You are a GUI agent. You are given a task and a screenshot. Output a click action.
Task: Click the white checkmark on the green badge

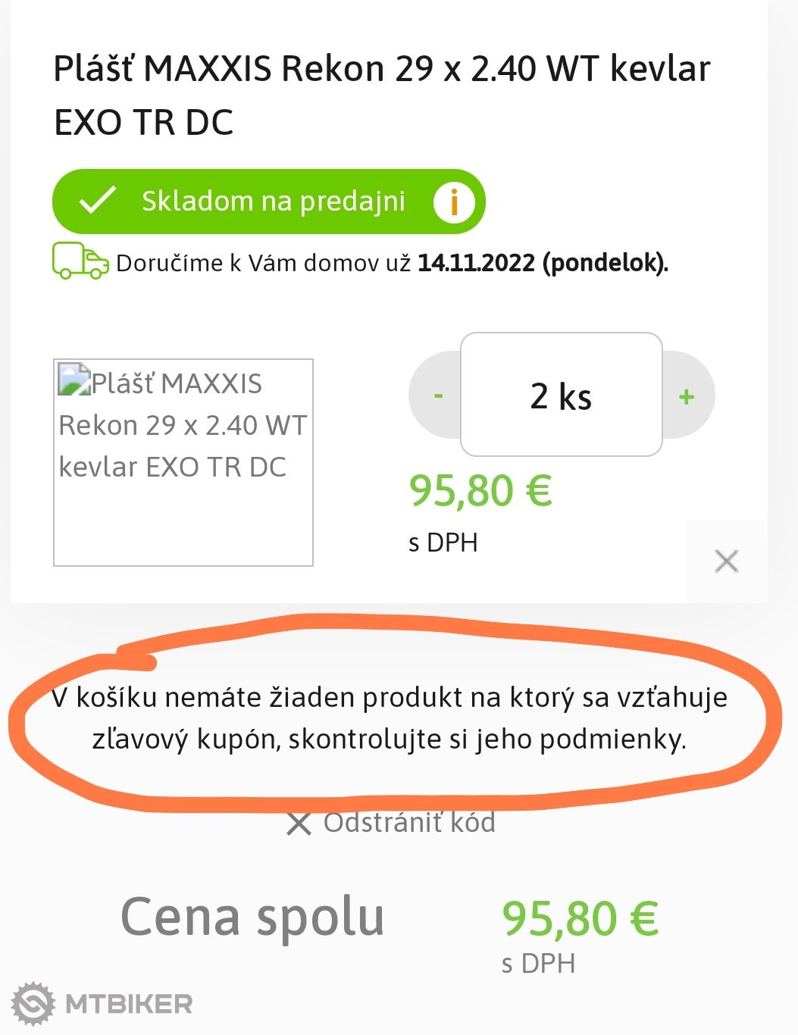pyautogui.click(x=99, y=201)
